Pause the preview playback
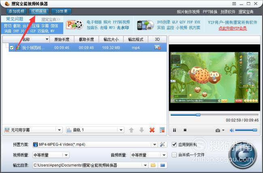This screenshot has width=263, height=173. (x=174, y=130)
